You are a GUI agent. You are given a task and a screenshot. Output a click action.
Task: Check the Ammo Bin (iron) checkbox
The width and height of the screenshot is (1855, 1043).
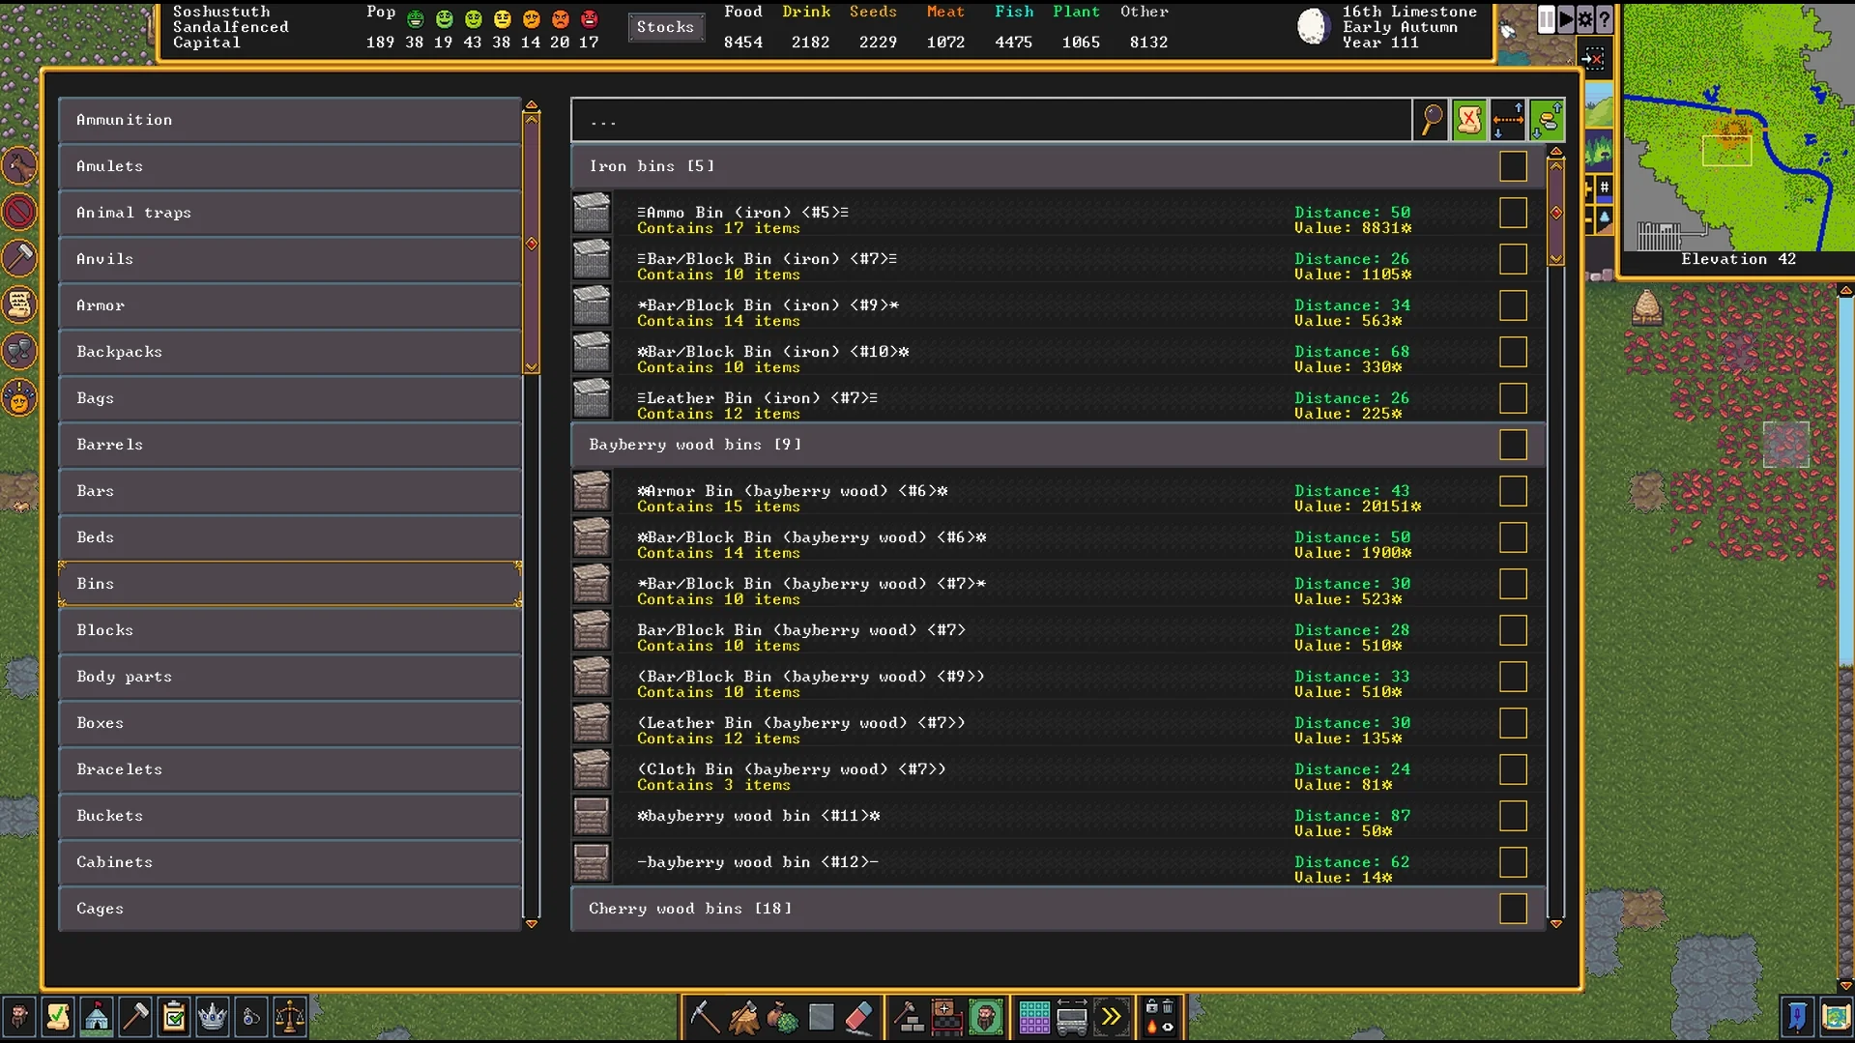pos(1513,213)
